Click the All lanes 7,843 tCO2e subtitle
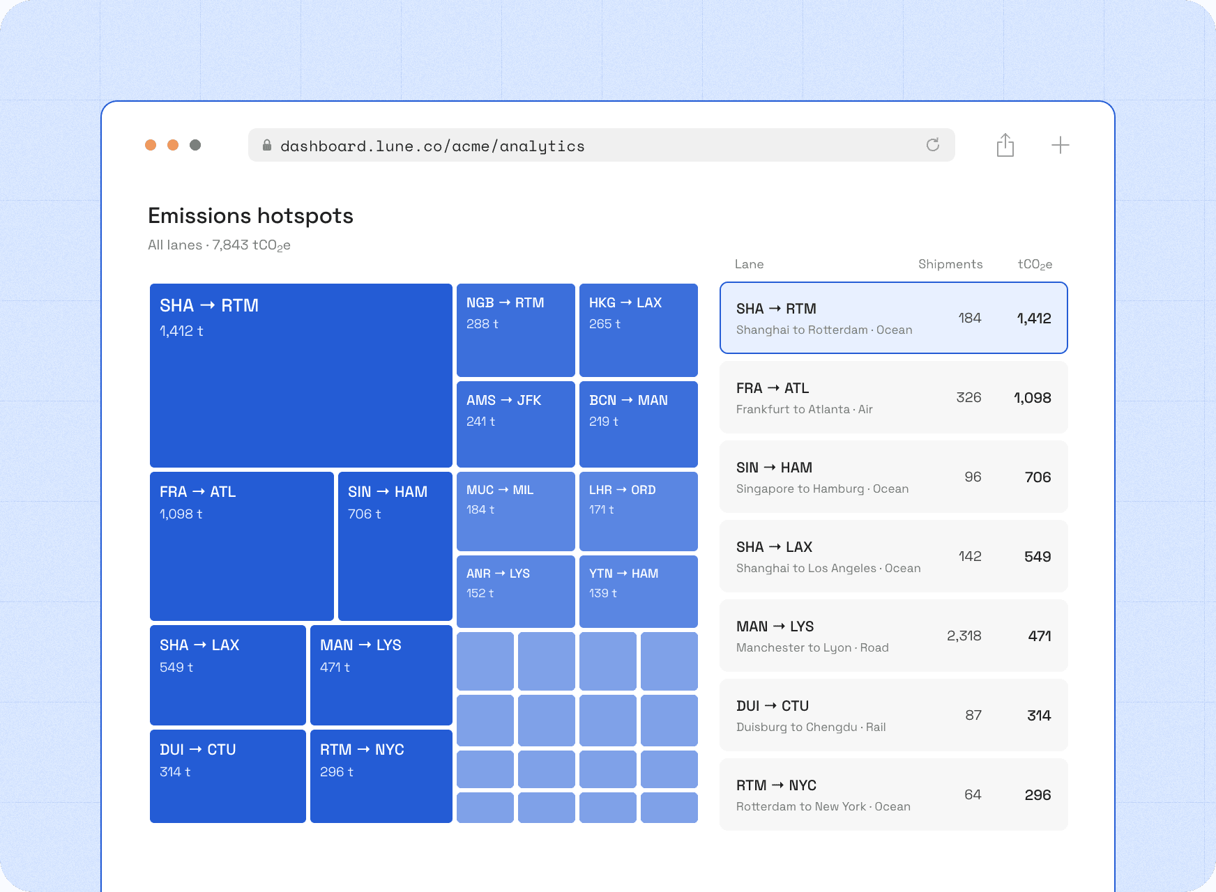1216x892 pixels. tap(219, 245)
